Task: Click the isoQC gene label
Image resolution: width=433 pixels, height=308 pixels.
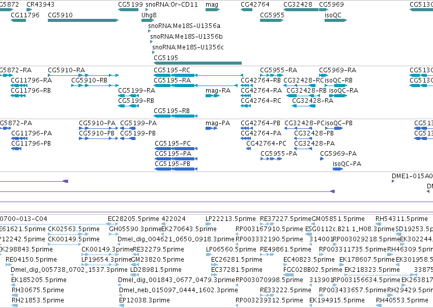Action: pos(333,15)
